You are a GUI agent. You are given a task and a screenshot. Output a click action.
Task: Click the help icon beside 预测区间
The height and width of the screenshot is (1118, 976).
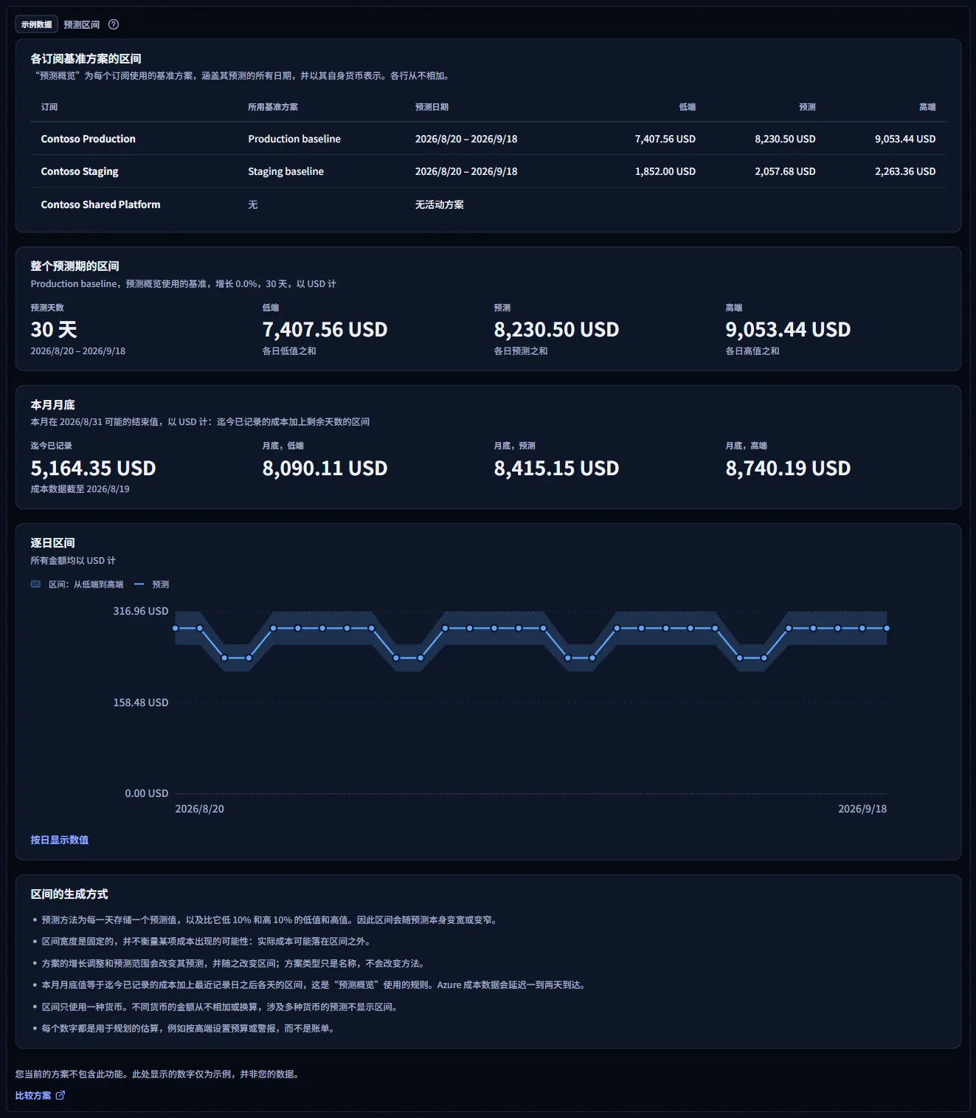(x=114, y=24)
